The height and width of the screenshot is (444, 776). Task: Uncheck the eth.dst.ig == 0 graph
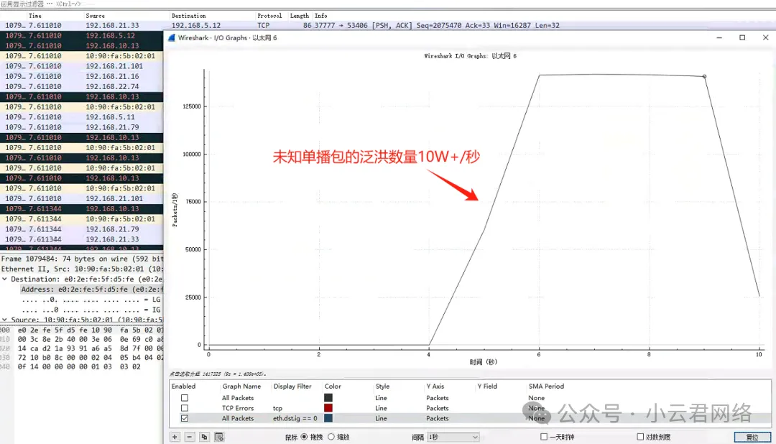pos(185,418)
